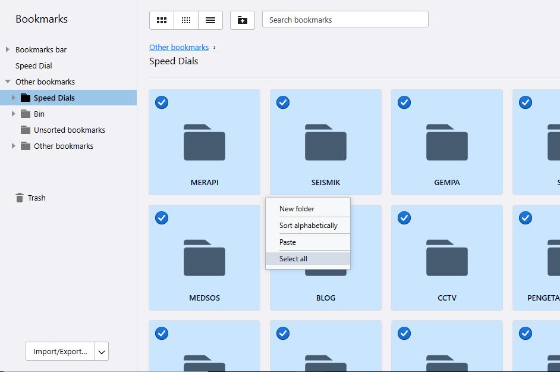Click inside the Search bookmarks field
This screenshot has width=560, height=372.
345,18
